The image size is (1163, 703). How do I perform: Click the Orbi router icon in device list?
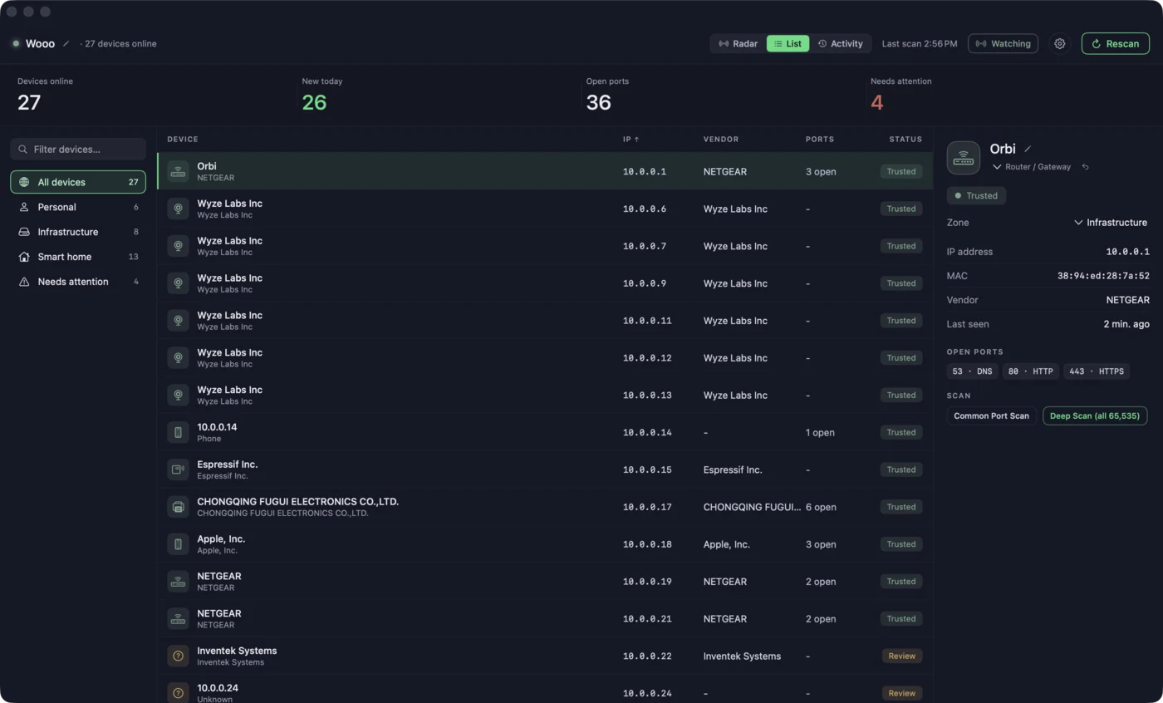point(178,171)
